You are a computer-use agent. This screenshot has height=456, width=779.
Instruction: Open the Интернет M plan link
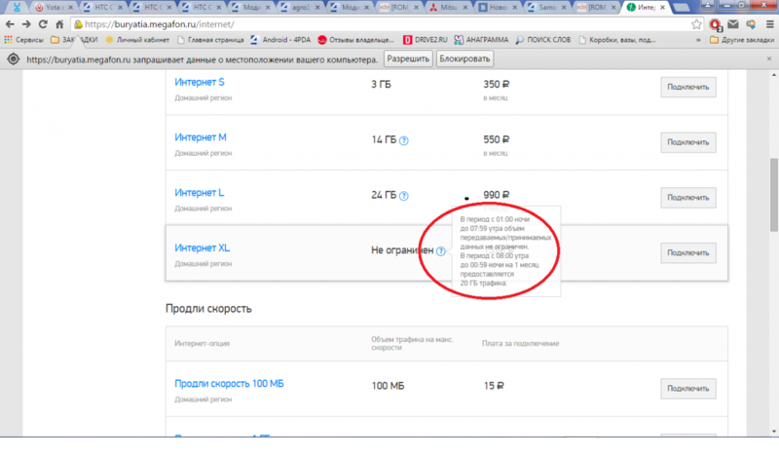click(x=201, y=137)
